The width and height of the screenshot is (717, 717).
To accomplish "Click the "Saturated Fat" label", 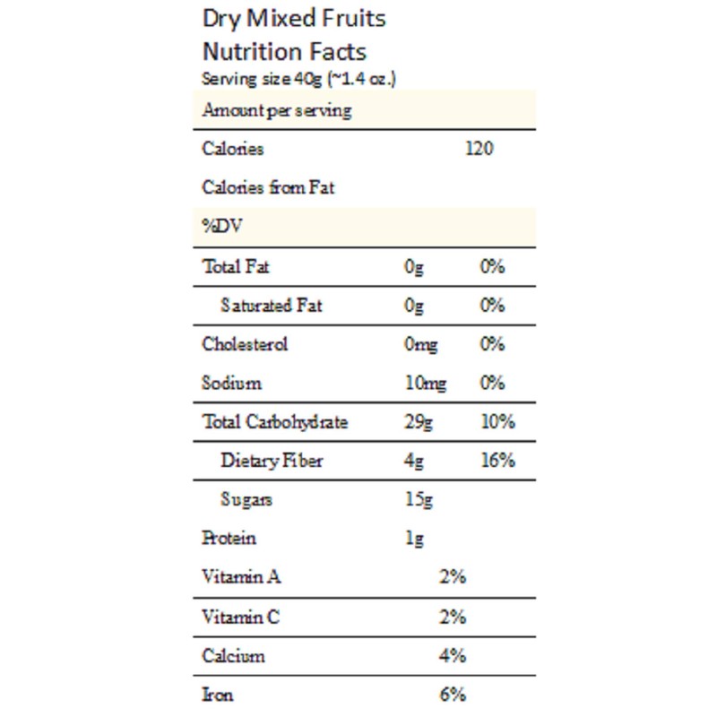I will (x=272, y=306).
